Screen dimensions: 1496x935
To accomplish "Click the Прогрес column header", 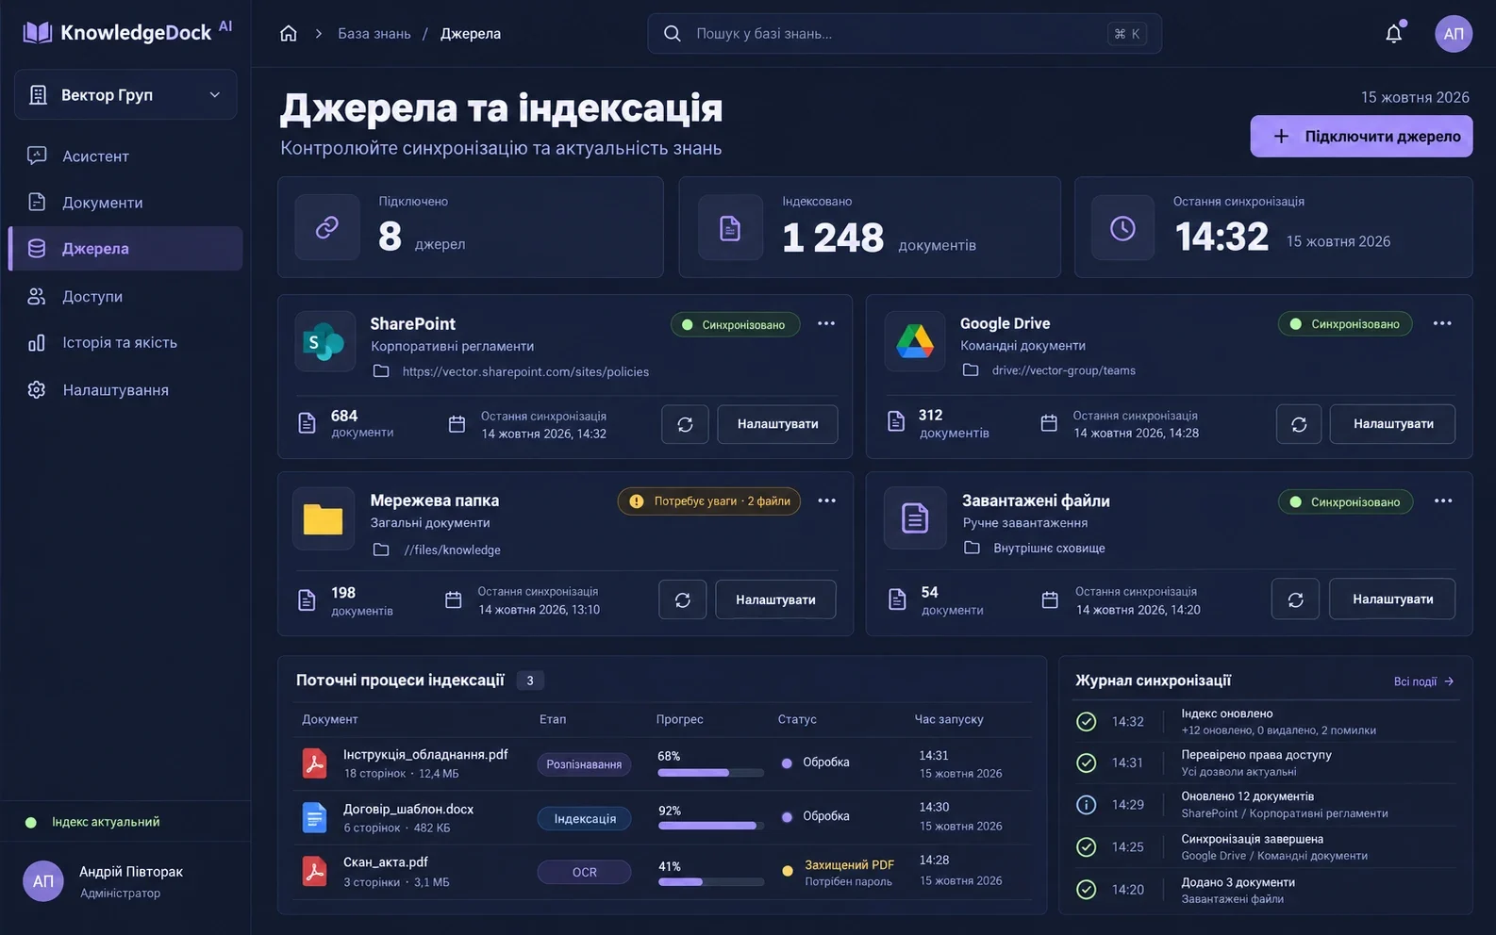I will [x=679, y=719].
